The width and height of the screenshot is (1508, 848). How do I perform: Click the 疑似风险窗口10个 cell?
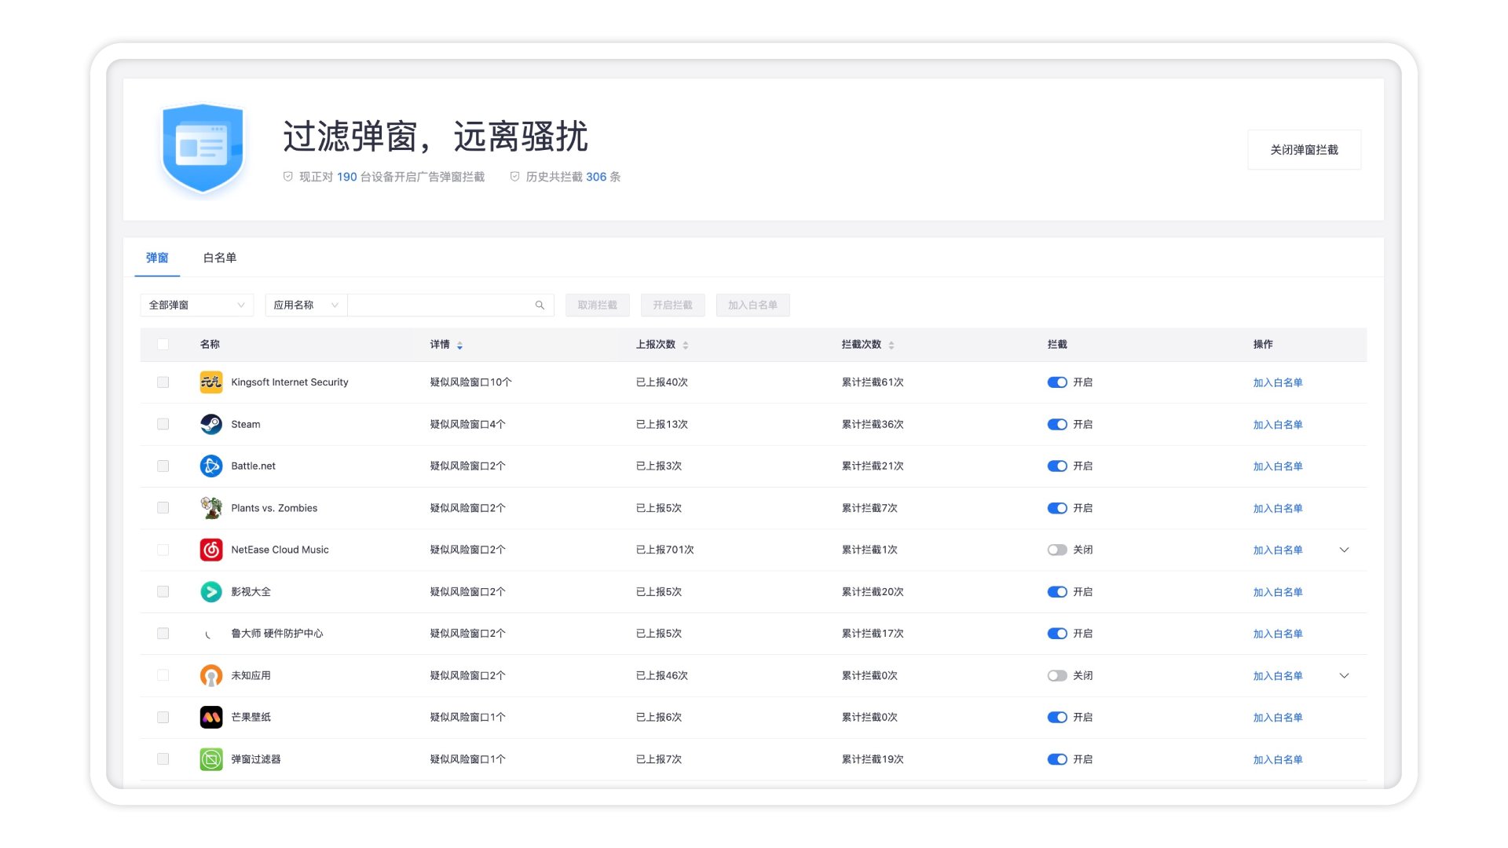tap(470, 382)
